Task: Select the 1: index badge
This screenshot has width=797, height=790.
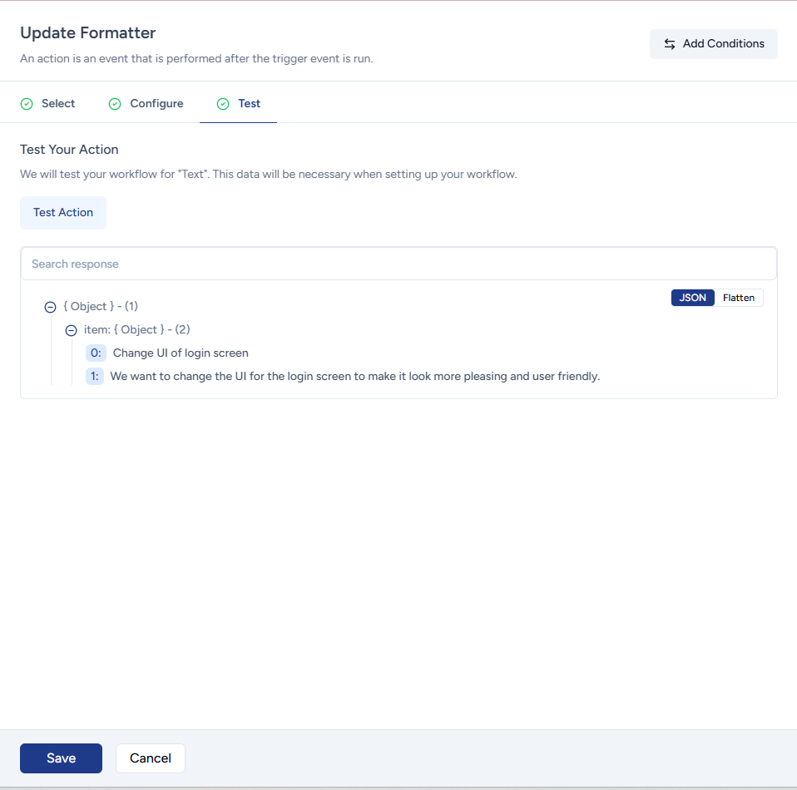Action: [x=95, y=376]
